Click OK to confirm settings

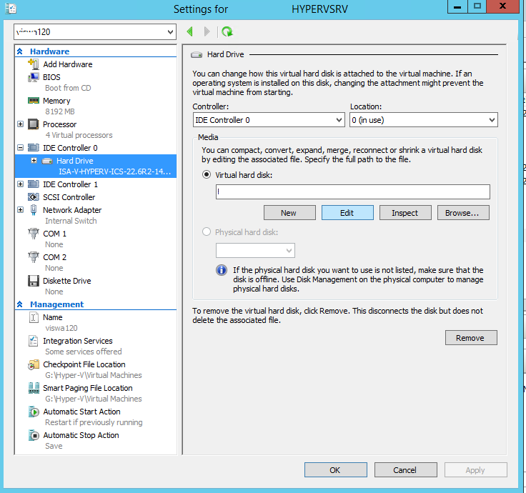pyautogui.click(x=335, y=470)
